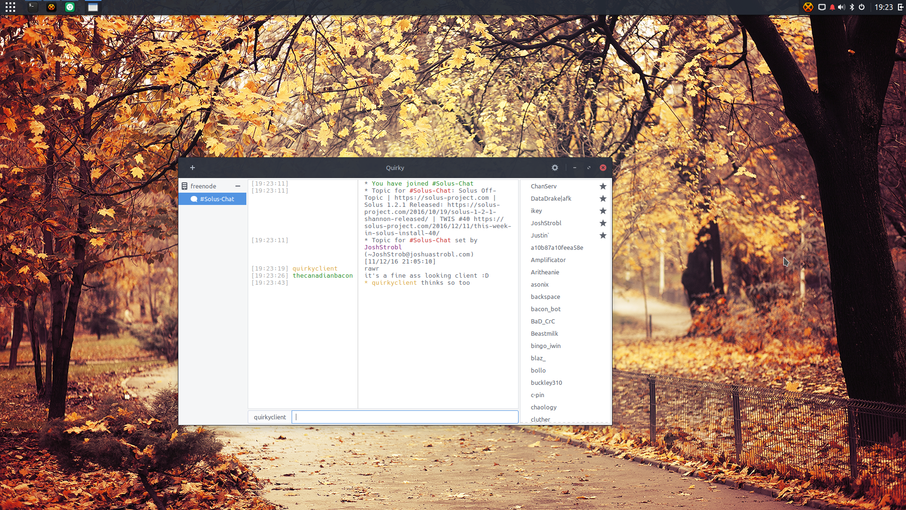Image resolution: width=906 pixels, height=510 pixels.
Task: Click the message input field
Action: [405, 417]
